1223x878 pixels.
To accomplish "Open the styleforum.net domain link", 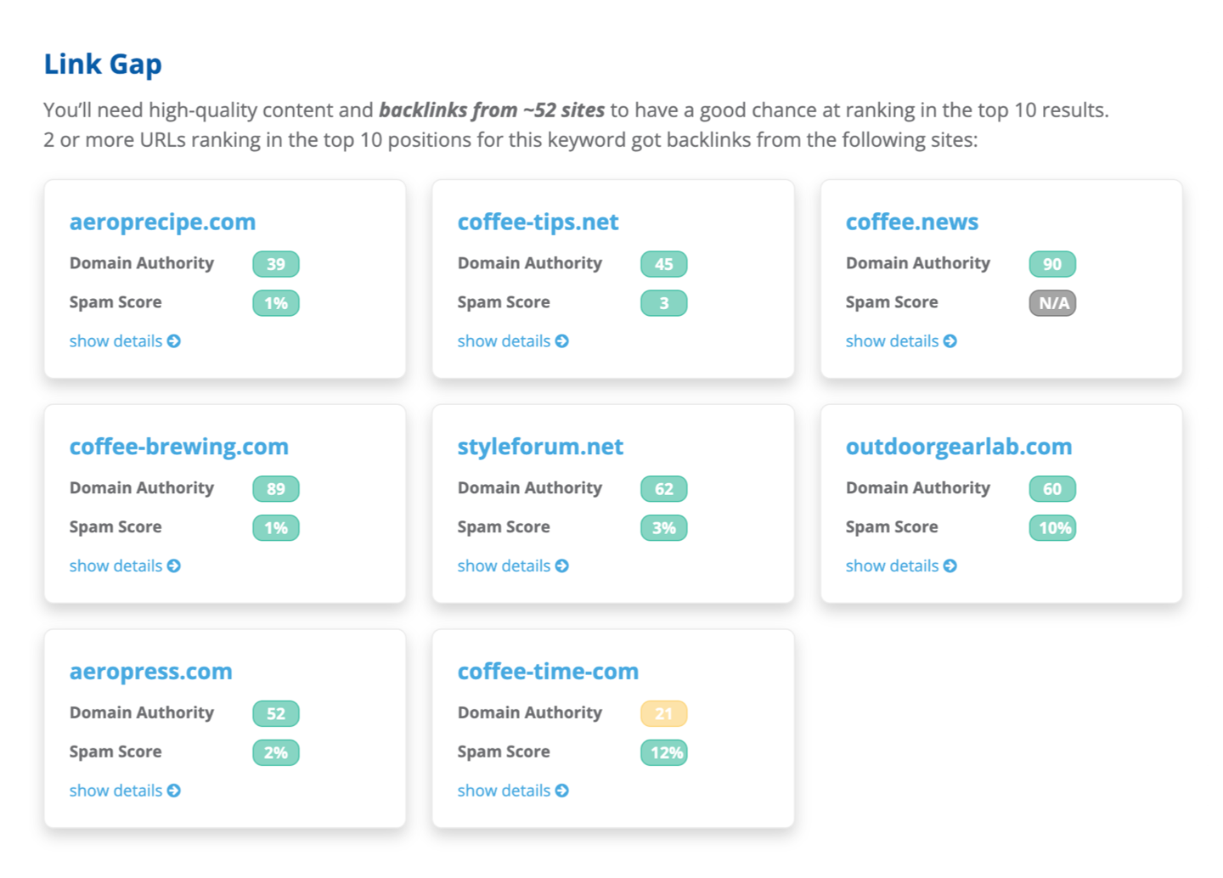I will [x=540, y=447].
